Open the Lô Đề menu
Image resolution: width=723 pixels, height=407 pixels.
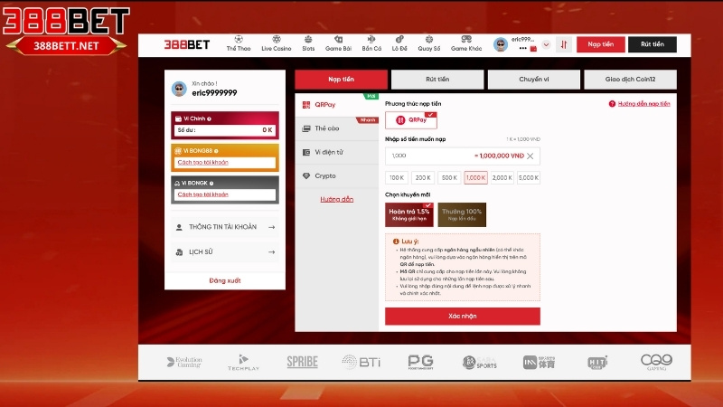coord(399,43)
